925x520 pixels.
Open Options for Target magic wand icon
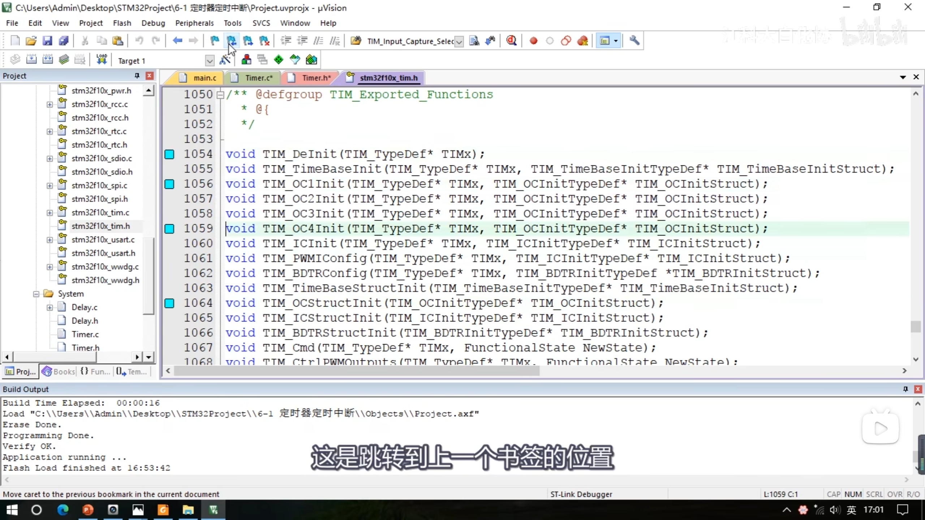click(x=225, y=60)
